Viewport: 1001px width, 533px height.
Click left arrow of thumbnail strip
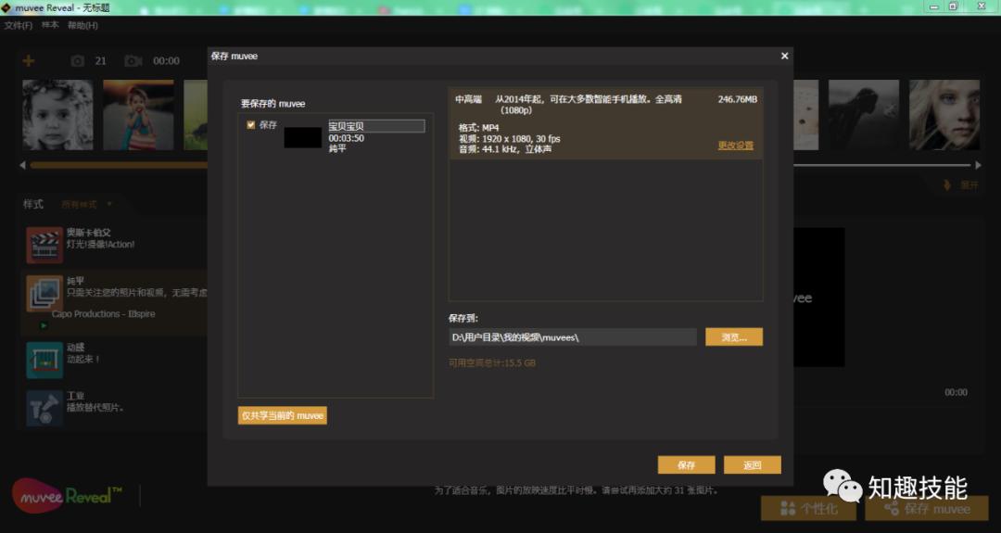23,165
